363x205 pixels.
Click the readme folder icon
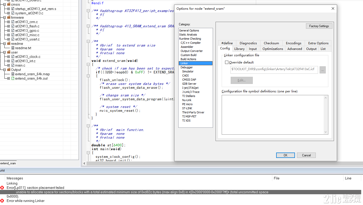coord(9,44)
